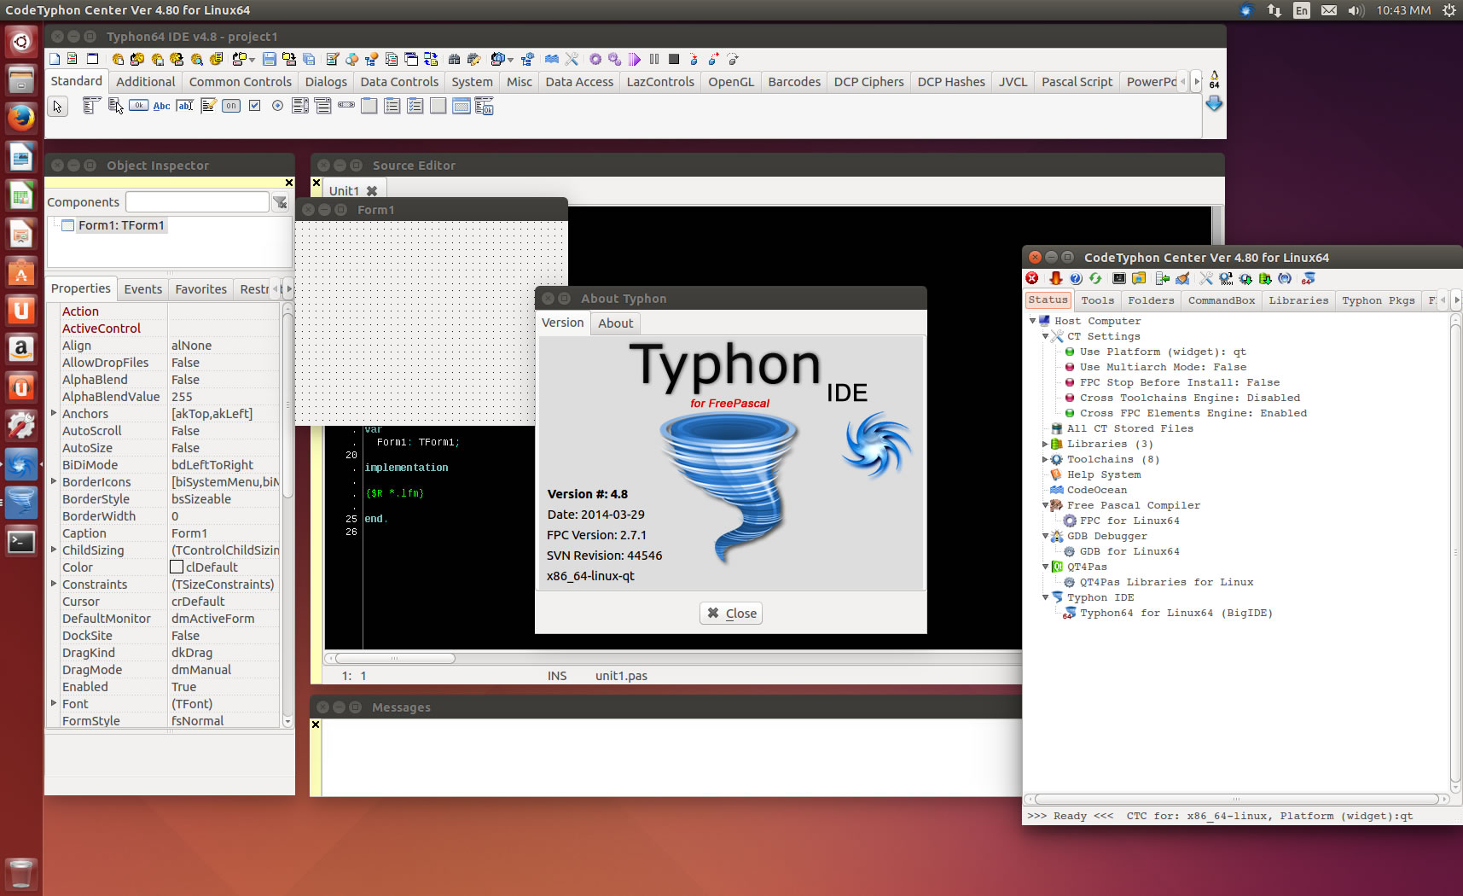This screenshot has height=896, width=1463.
Task: Click the Pause debugging icon
Action: (x=653, y=59)
